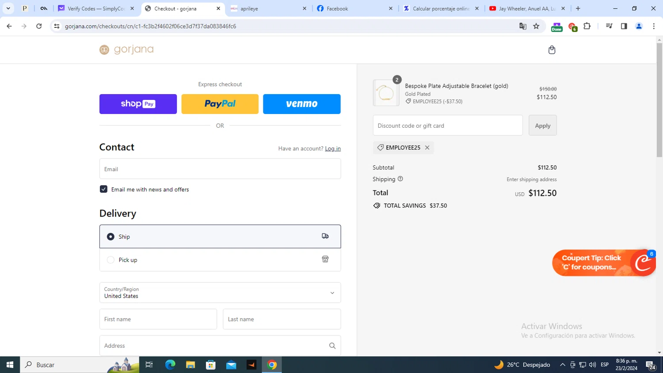Image resolution: width=663 pixels, height=373 pixels.
Task: Open Microsoft Edge from the taskbar
Action: click(170, 365)
